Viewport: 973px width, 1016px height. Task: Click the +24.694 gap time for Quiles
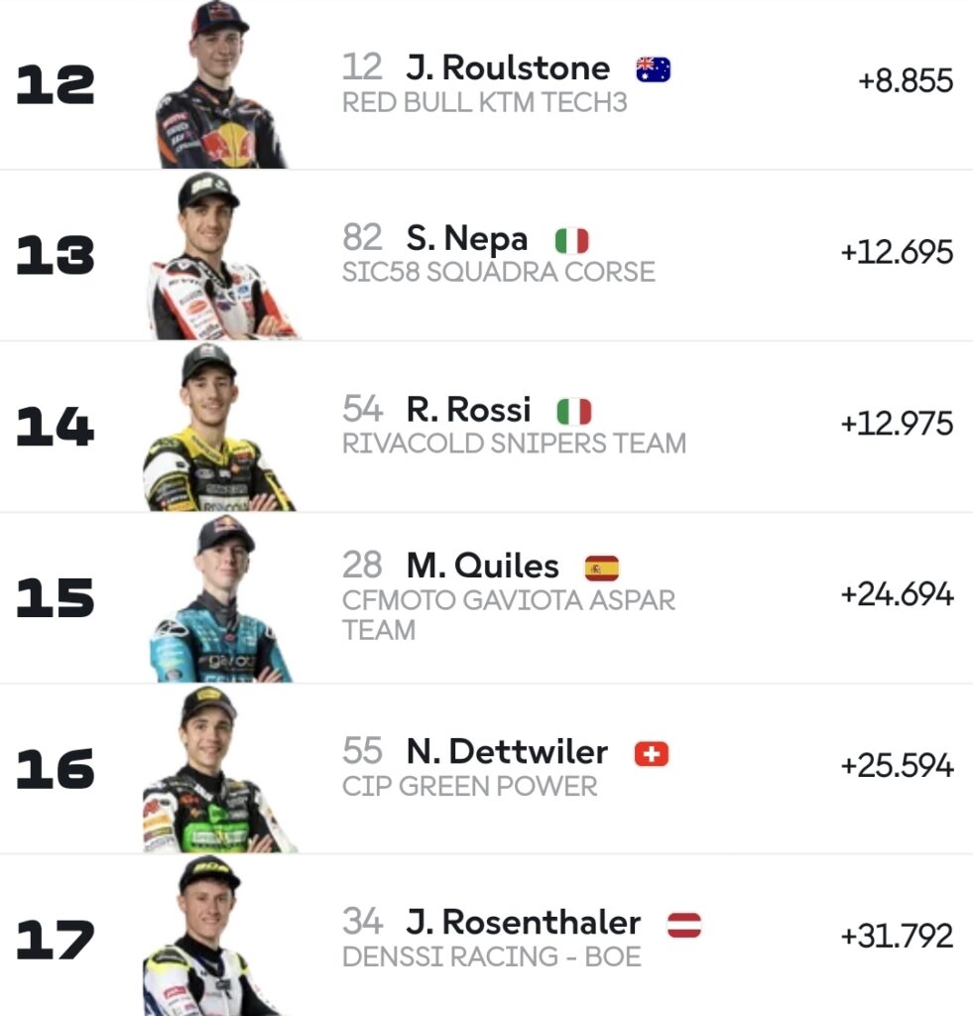pos(898,594)
